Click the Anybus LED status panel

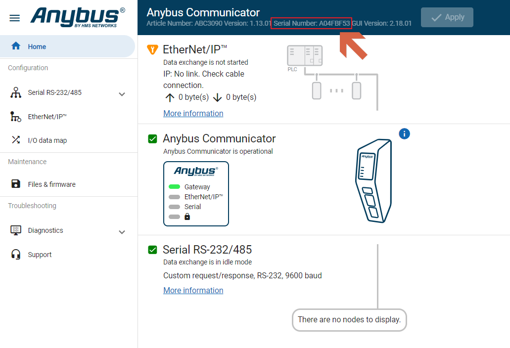click(196, 194)
